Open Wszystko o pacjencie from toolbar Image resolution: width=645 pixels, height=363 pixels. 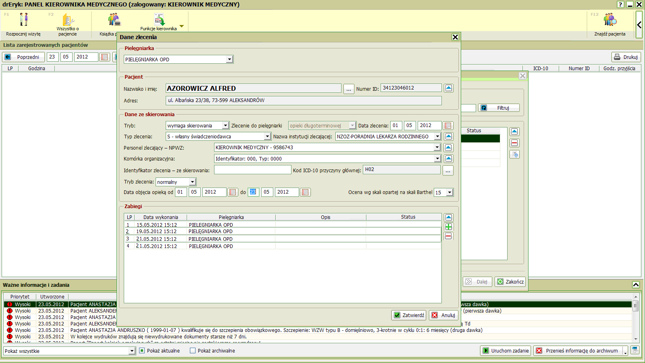click(68, 19)
